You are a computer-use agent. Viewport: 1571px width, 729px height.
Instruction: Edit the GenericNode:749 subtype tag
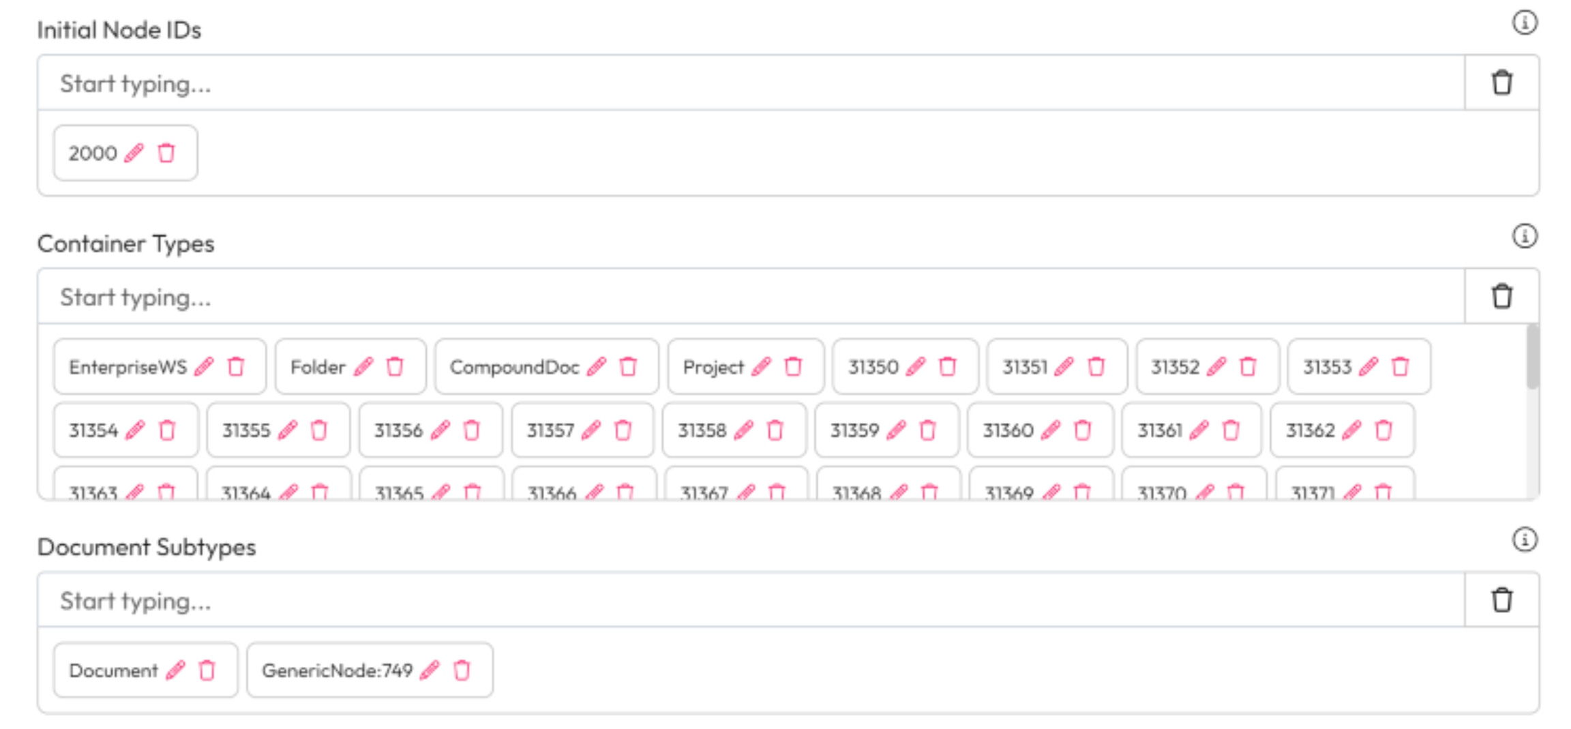tap(430, 670)
